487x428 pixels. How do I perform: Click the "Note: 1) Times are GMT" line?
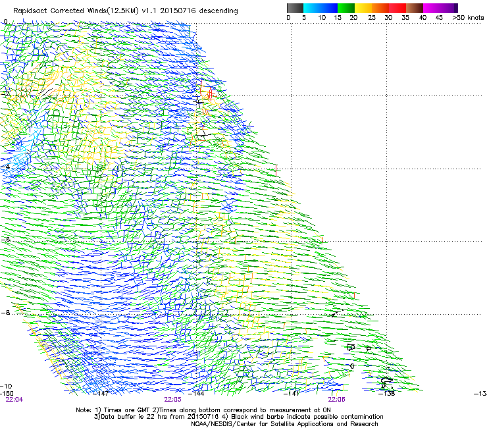203,410
